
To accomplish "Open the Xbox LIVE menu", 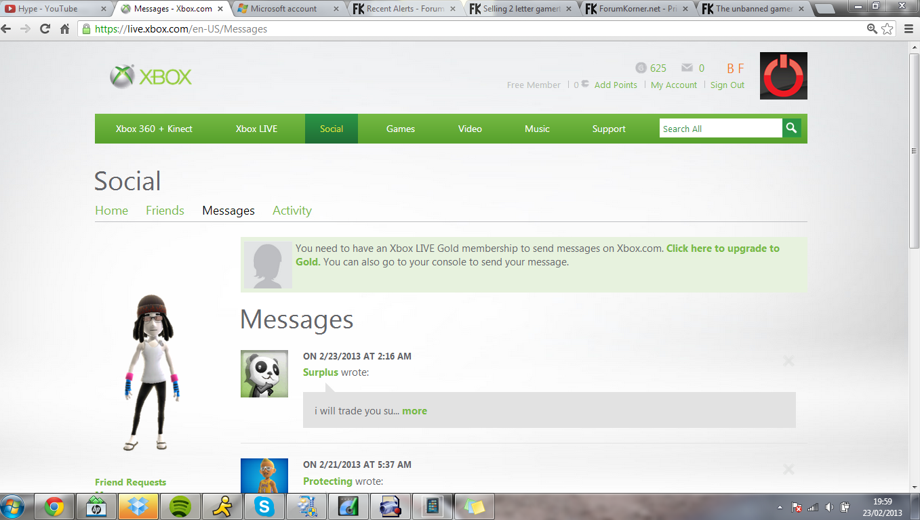I will click(256, 129).
